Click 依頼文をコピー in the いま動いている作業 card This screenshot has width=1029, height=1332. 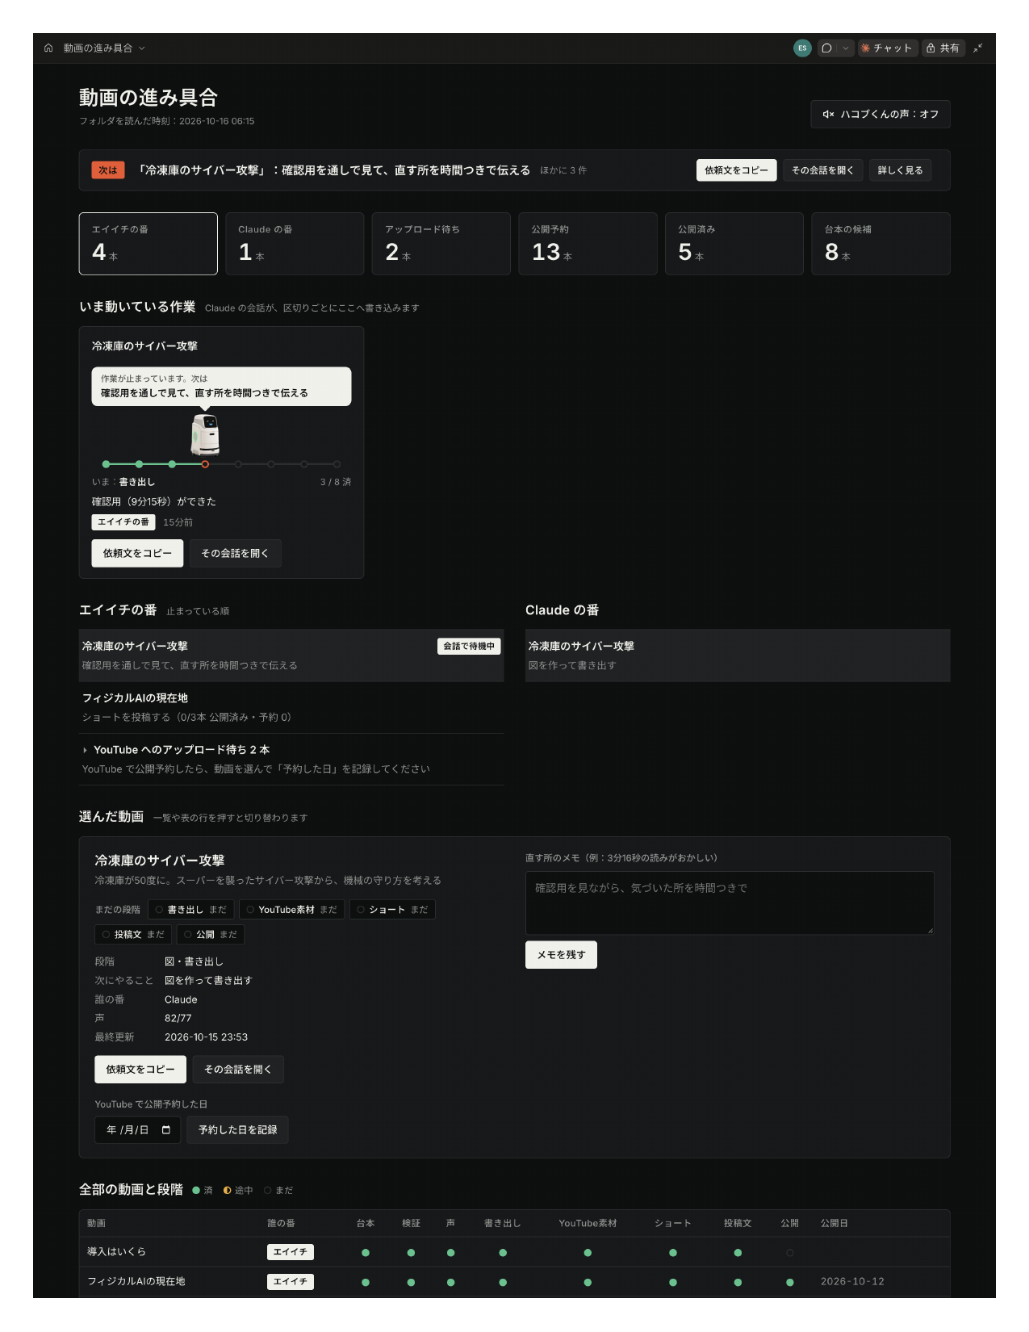(137, 554)
